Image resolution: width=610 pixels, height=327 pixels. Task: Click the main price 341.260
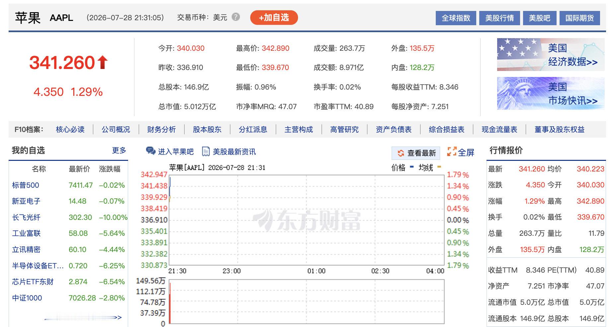(62, 62)
